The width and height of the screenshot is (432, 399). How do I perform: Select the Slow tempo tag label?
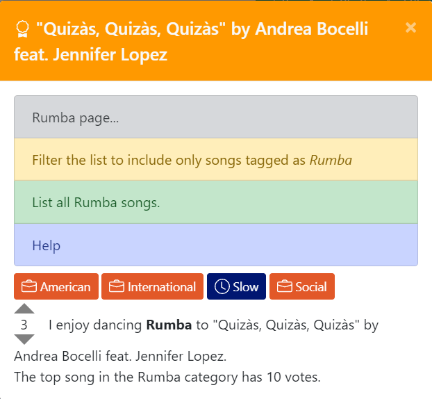246,287
